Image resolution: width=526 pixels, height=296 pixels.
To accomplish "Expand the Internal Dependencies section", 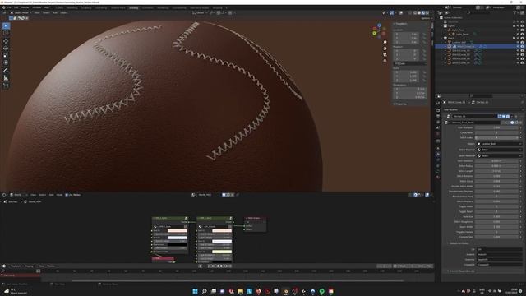I will pos(461,271).
